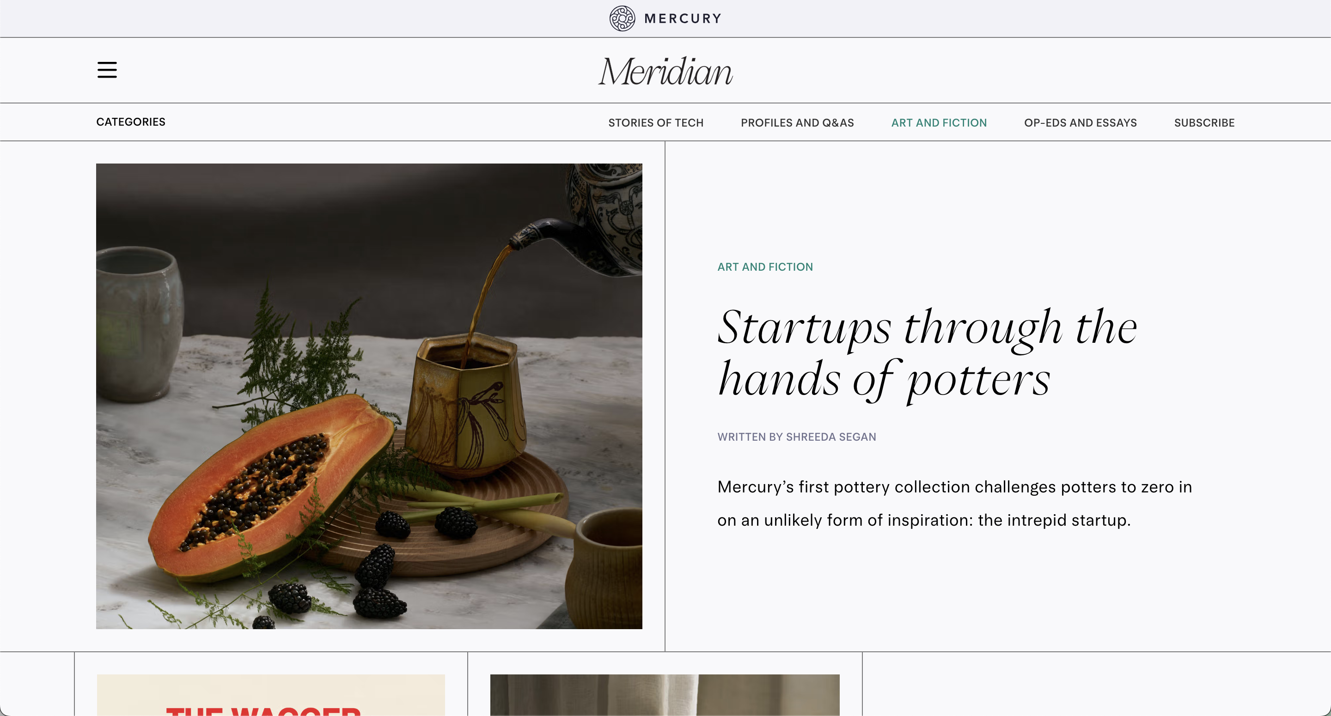The width and height of the screenshot is (1331, 716).
Task: Open the Stories of Tech category
Action: tap(656, 123)
